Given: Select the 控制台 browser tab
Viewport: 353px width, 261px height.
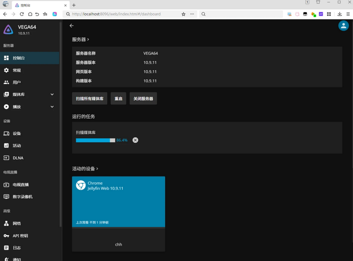Looking at the screenshot, I should click(x=41, y=5).
